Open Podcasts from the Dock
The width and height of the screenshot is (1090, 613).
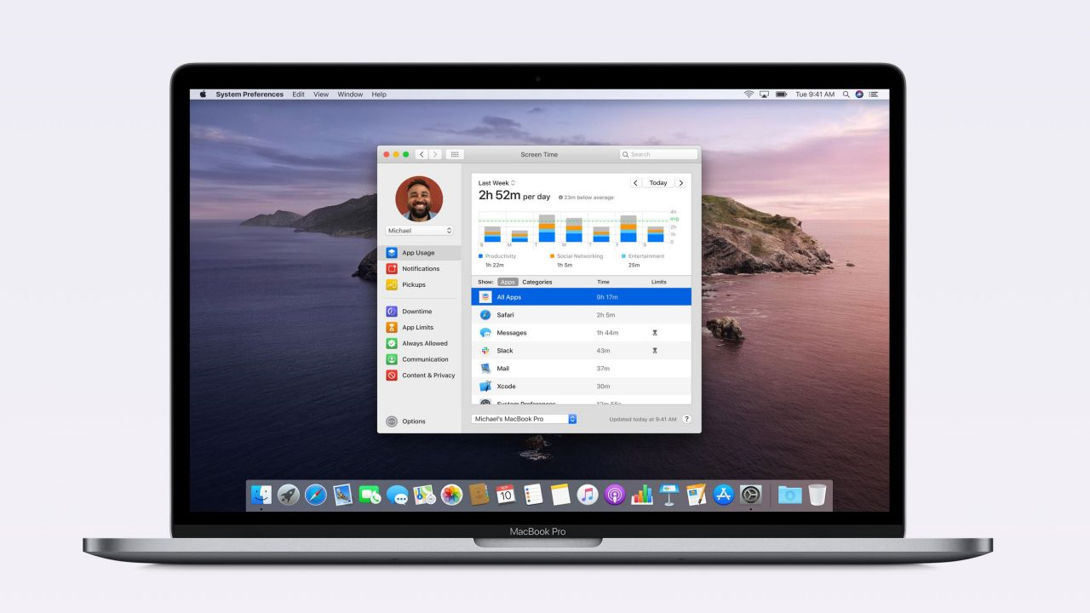click(615, 495)
